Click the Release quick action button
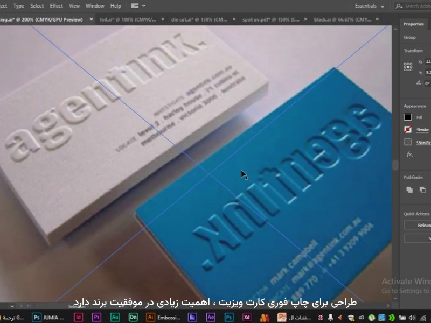Viewport: 431px width, 323px height. (418, 225)
